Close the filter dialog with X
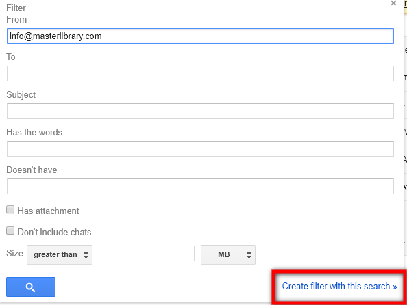Viewport: 407px width, 305px height. (x=393, y=3)
